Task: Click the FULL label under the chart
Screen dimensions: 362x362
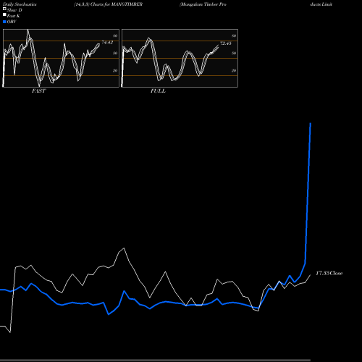Action: tap(158, 91)
